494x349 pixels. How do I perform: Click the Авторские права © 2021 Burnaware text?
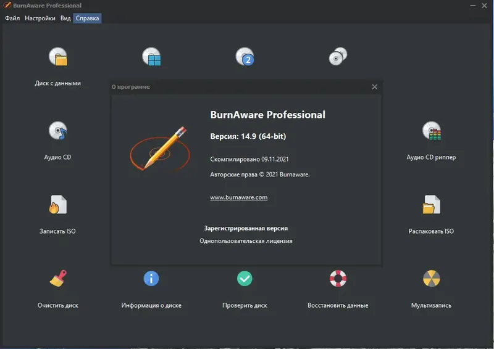pyautogui.click(x=260, y=175)
